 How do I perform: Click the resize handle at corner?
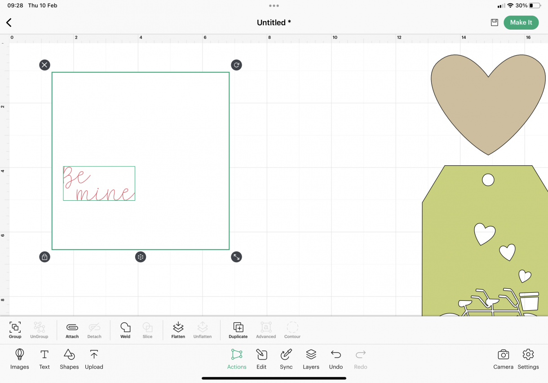236,257
